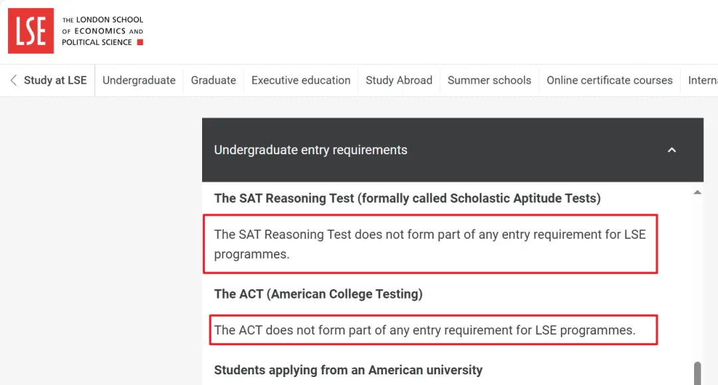This screenshot has height=385, width=718.
Task: Select Summer schools in the navigation bar
Action: pyautogui.click(x=489, y=80)
